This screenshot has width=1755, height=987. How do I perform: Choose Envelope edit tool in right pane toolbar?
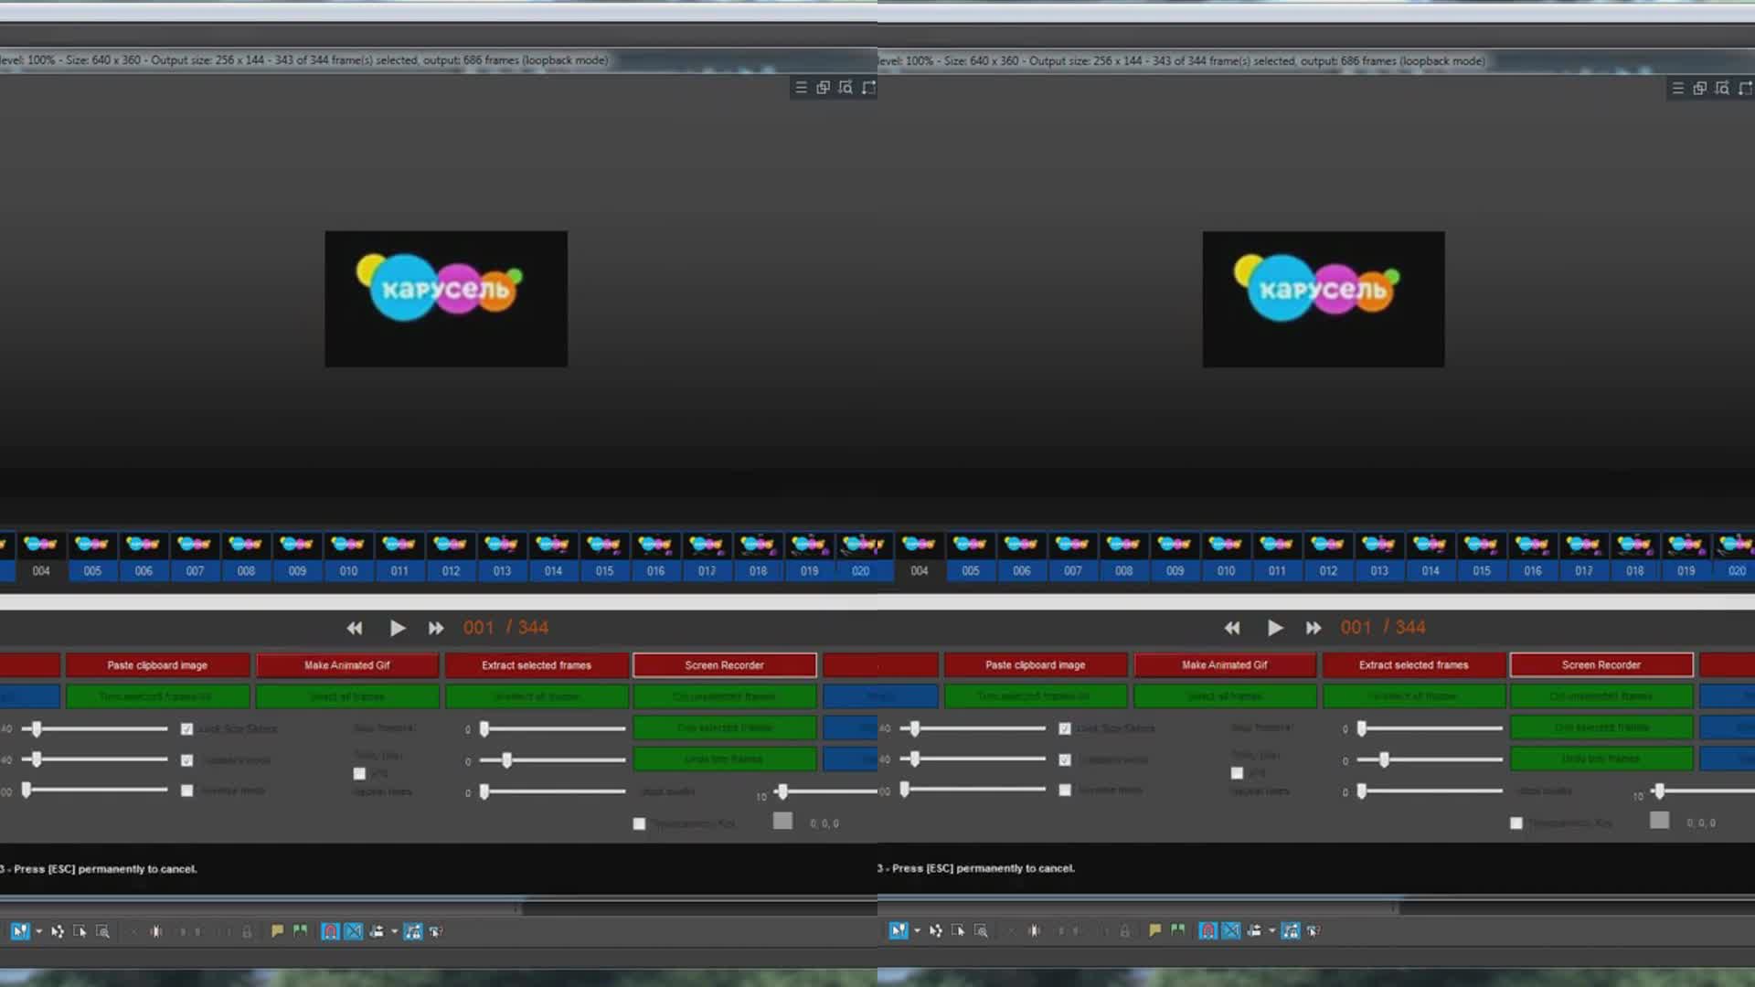click(x=935, y=930)
